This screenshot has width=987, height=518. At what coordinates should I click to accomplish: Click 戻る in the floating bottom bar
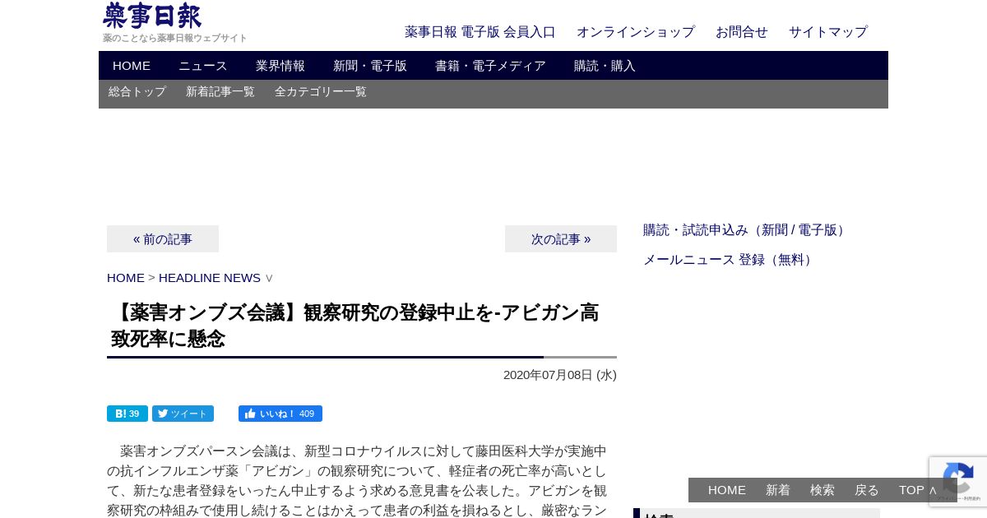[x=867, y=490]
